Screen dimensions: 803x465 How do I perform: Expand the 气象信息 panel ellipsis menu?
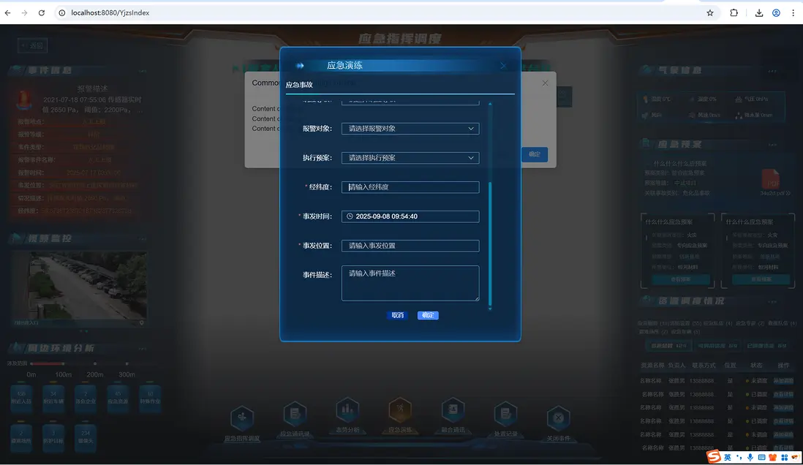(x=772, y=71)
